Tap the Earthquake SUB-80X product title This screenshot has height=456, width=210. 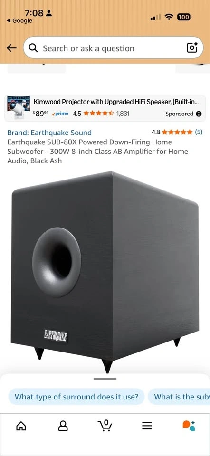pyautogui.click(x=98, y=152)
